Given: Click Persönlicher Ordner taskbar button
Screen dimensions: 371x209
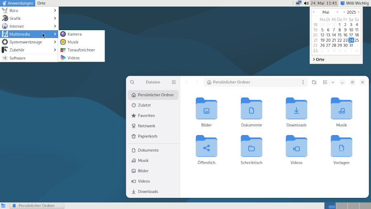Looking at the screenshot, I should coord(37,206).
